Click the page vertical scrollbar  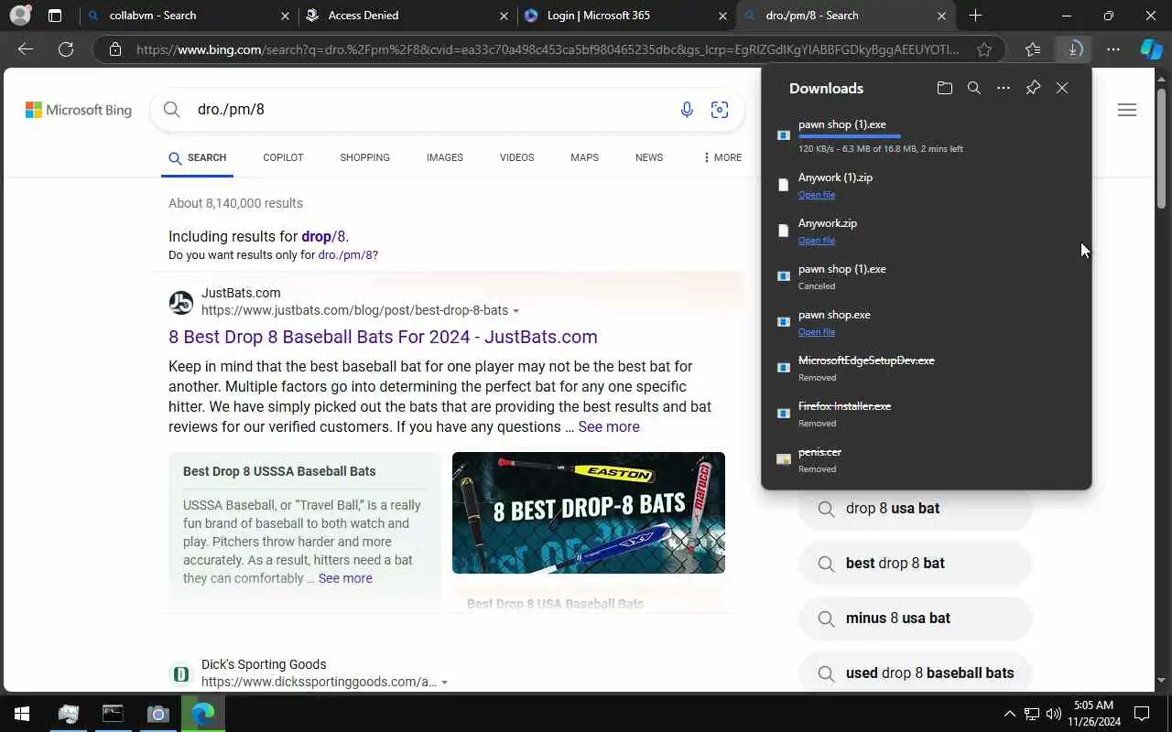click(x=1161, y=148)
